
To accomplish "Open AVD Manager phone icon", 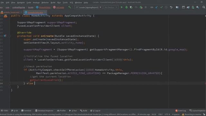I will [x=193, y=7].
